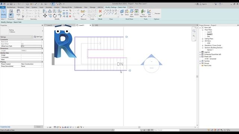Screen dimensions: 239x134
Task: Select sheet A100 - Unnamed in the browser
Action: [x=210, y=59]
